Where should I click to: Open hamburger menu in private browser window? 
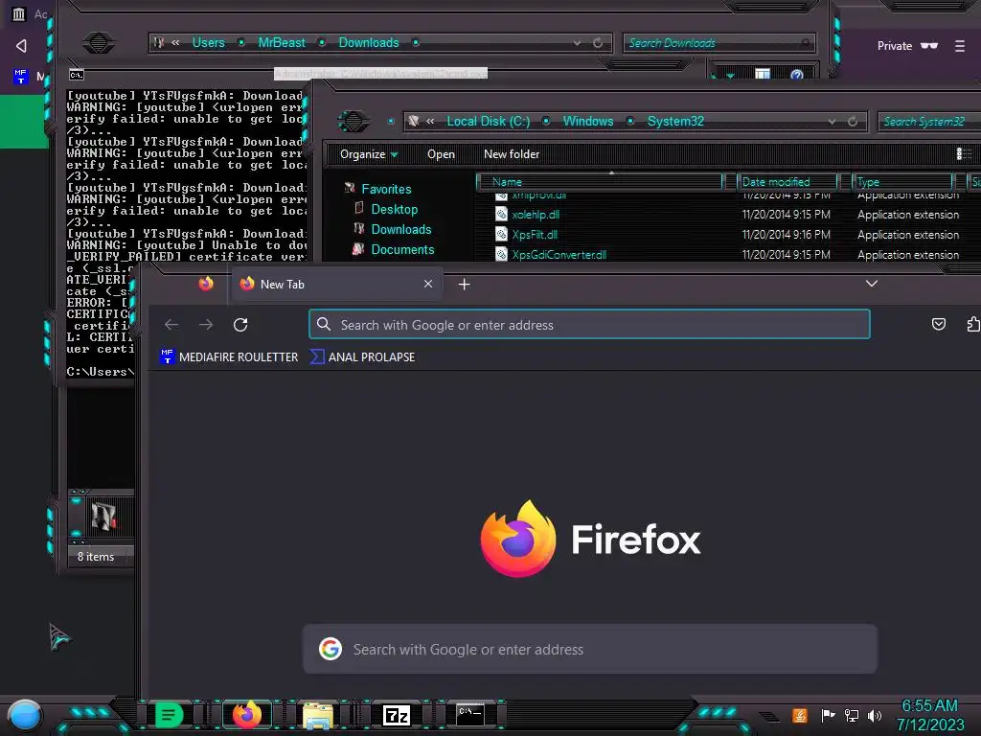pos(960,46)
